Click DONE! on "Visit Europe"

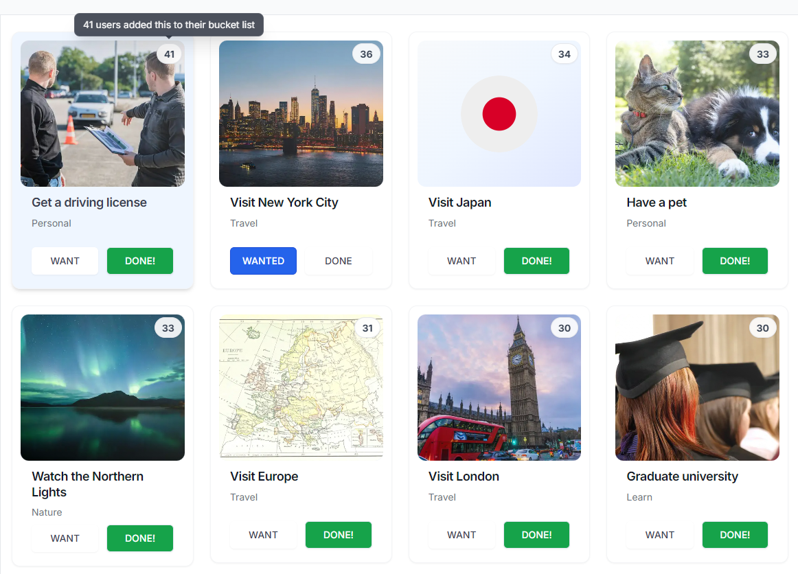point(338,534)
